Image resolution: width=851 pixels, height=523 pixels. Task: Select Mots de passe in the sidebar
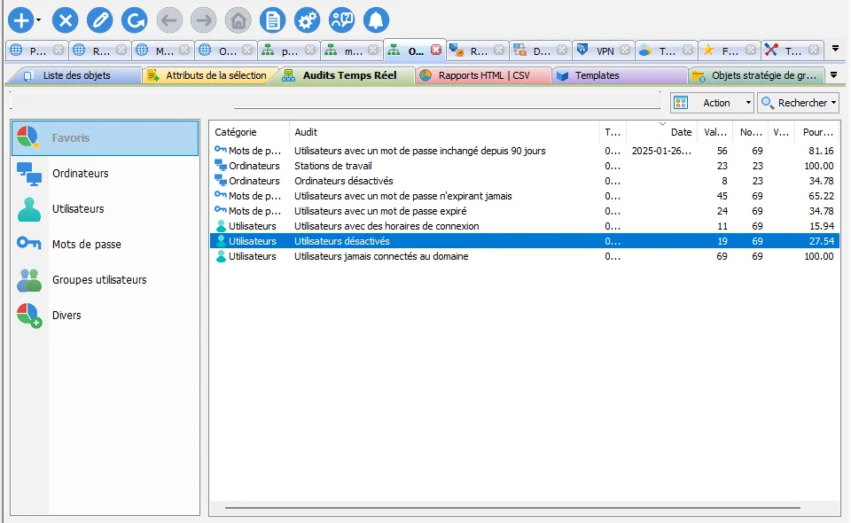[105, 244]
